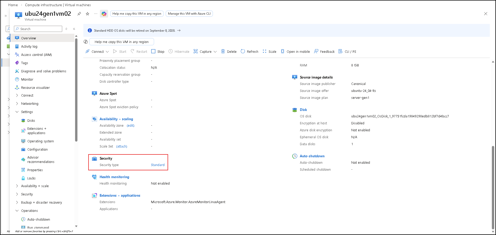This screenshot has width=496, height=235.
Task: Pin the VM to dashboard
Action: [79, 14]
